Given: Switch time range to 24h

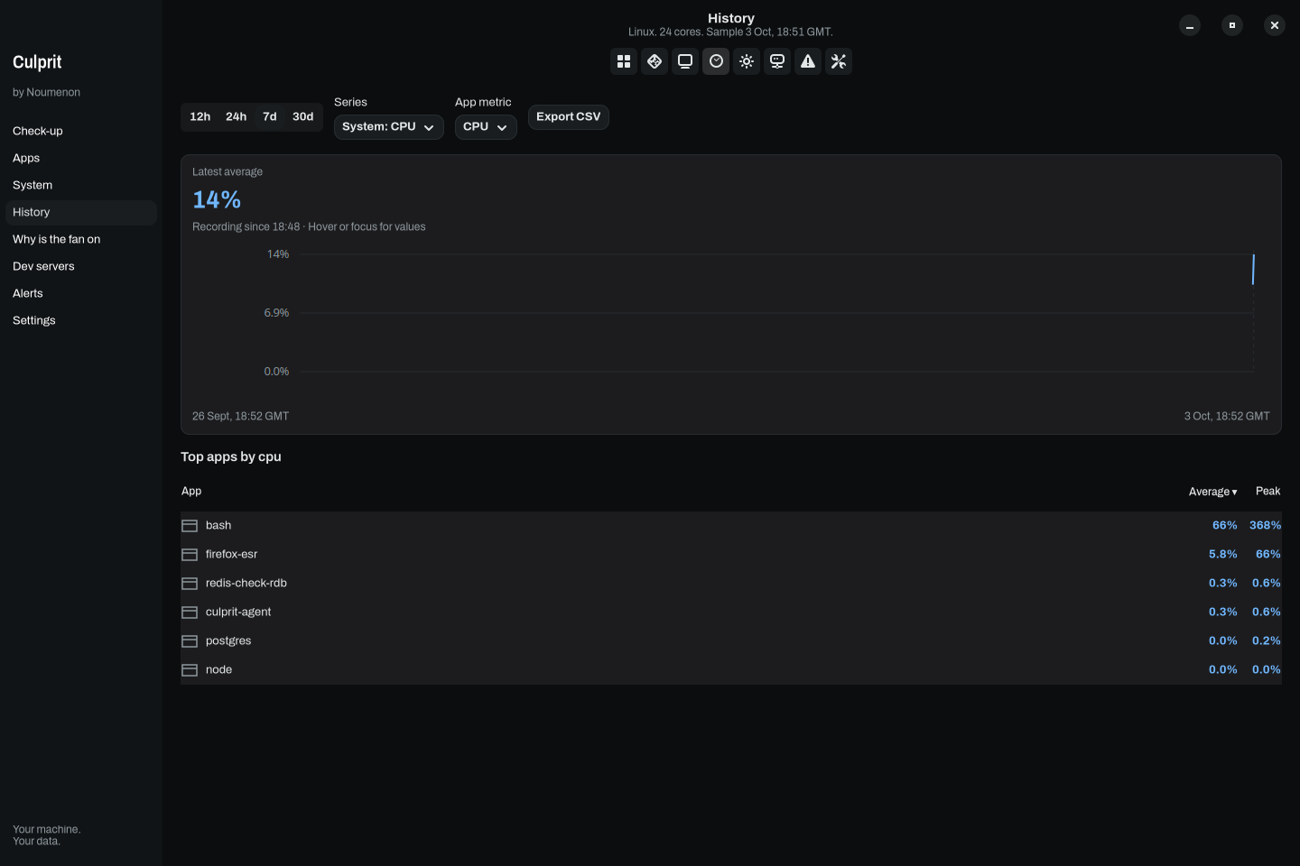Looking at the screenshot, I should coord(237,117).
